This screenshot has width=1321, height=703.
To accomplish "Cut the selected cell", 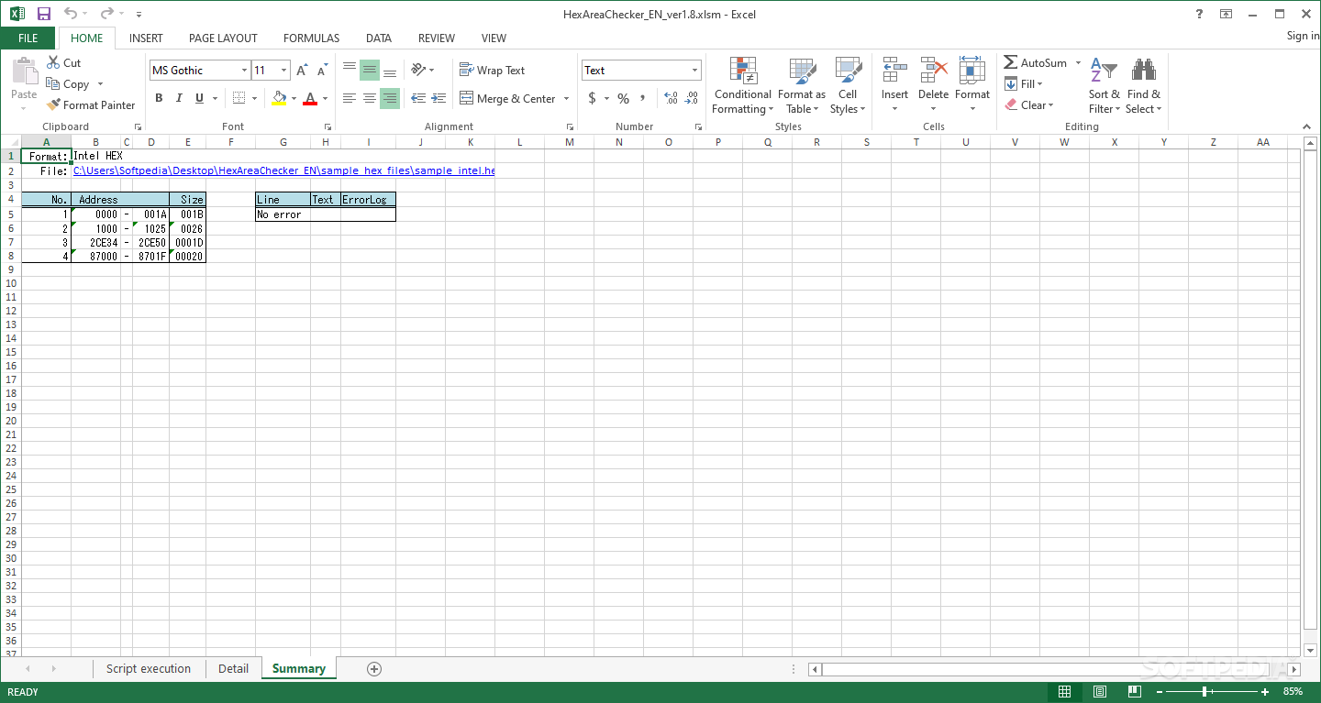I will (63, 62).
